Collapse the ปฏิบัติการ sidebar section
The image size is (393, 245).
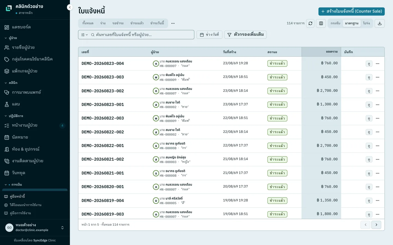14,116
